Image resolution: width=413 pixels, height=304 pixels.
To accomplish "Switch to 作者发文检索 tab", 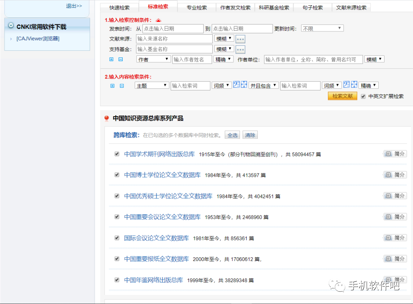I will [235, 7].
